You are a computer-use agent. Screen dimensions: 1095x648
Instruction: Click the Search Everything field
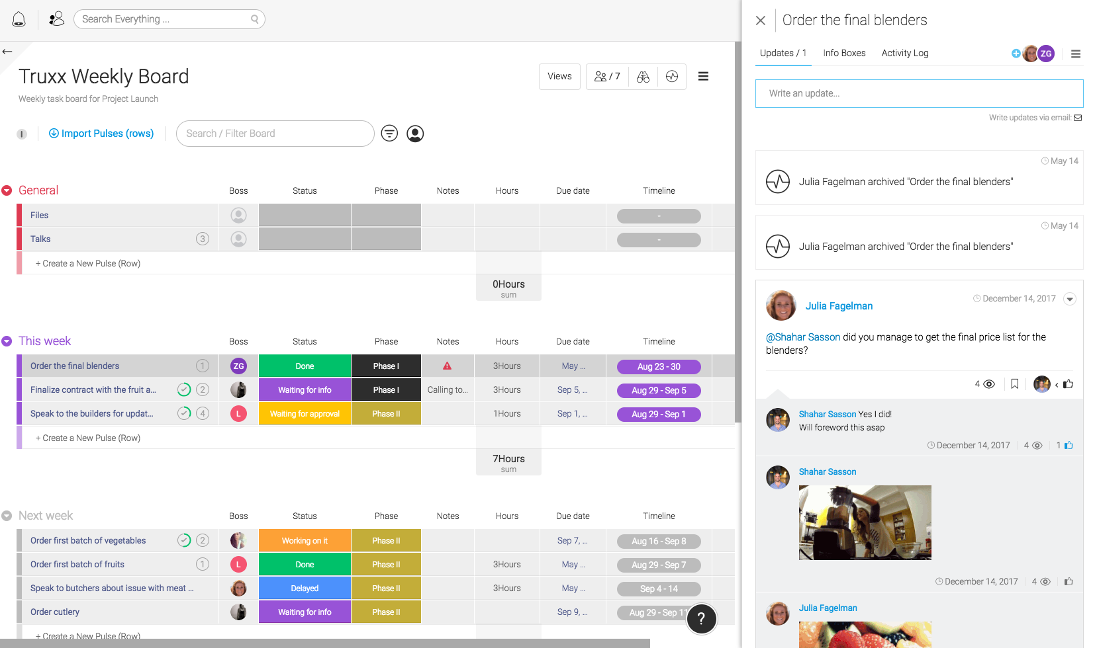pos(169,19)
